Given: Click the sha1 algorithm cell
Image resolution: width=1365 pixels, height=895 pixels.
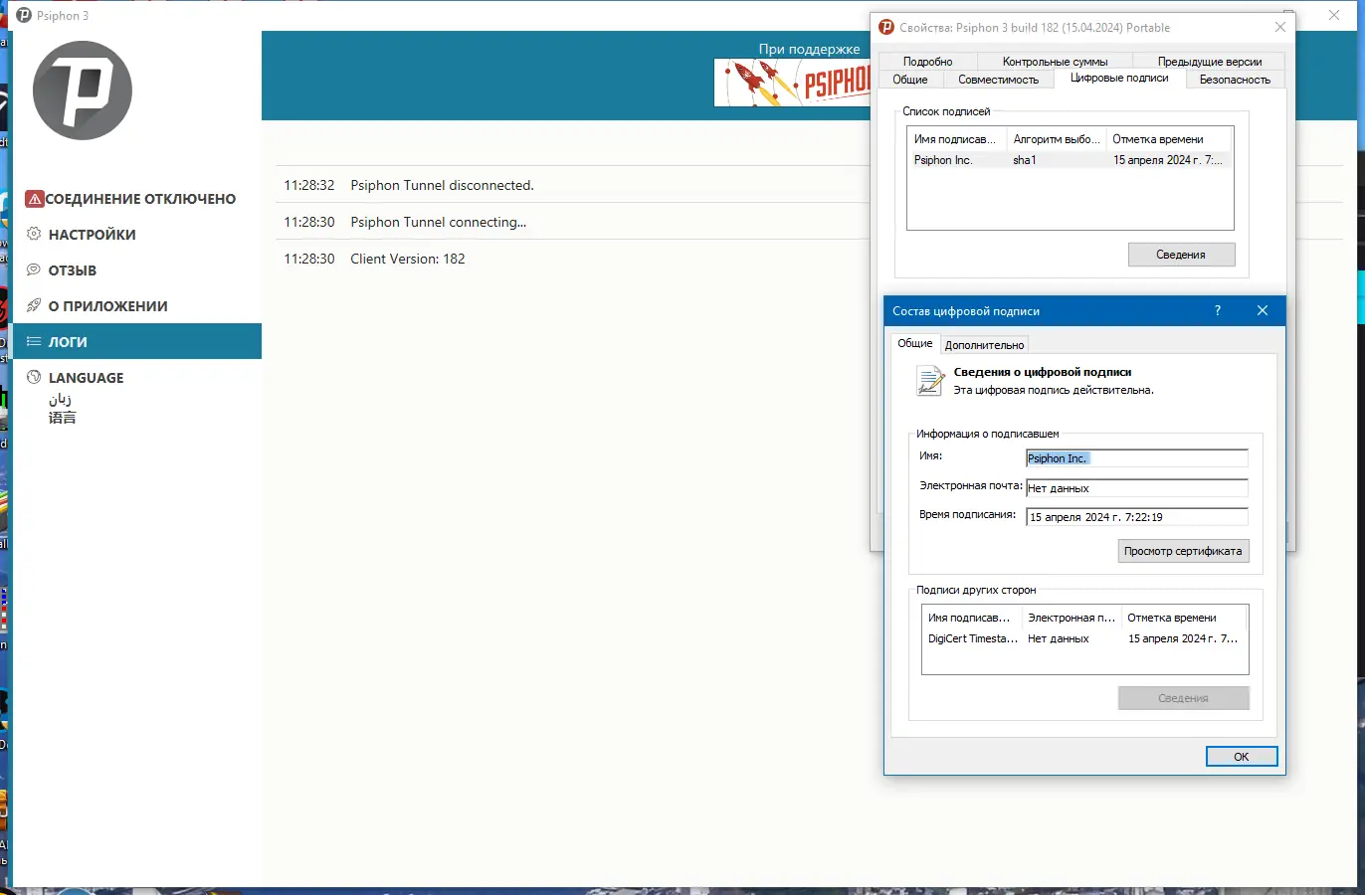Looking at the screenshot, I should (1025, 160).
